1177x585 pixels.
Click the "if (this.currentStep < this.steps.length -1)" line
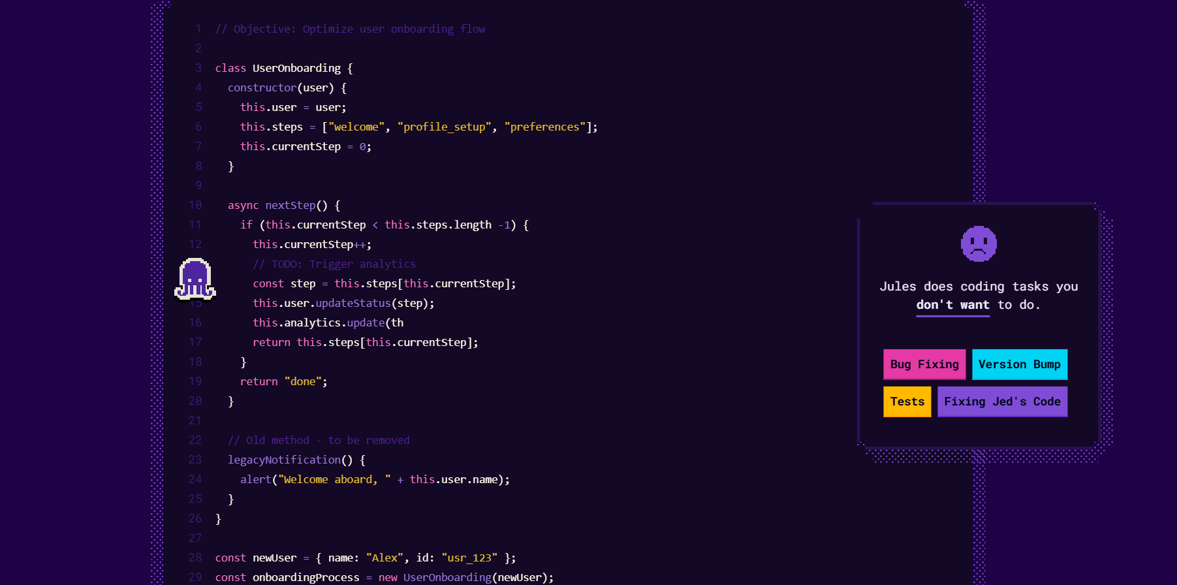[384, 225]
